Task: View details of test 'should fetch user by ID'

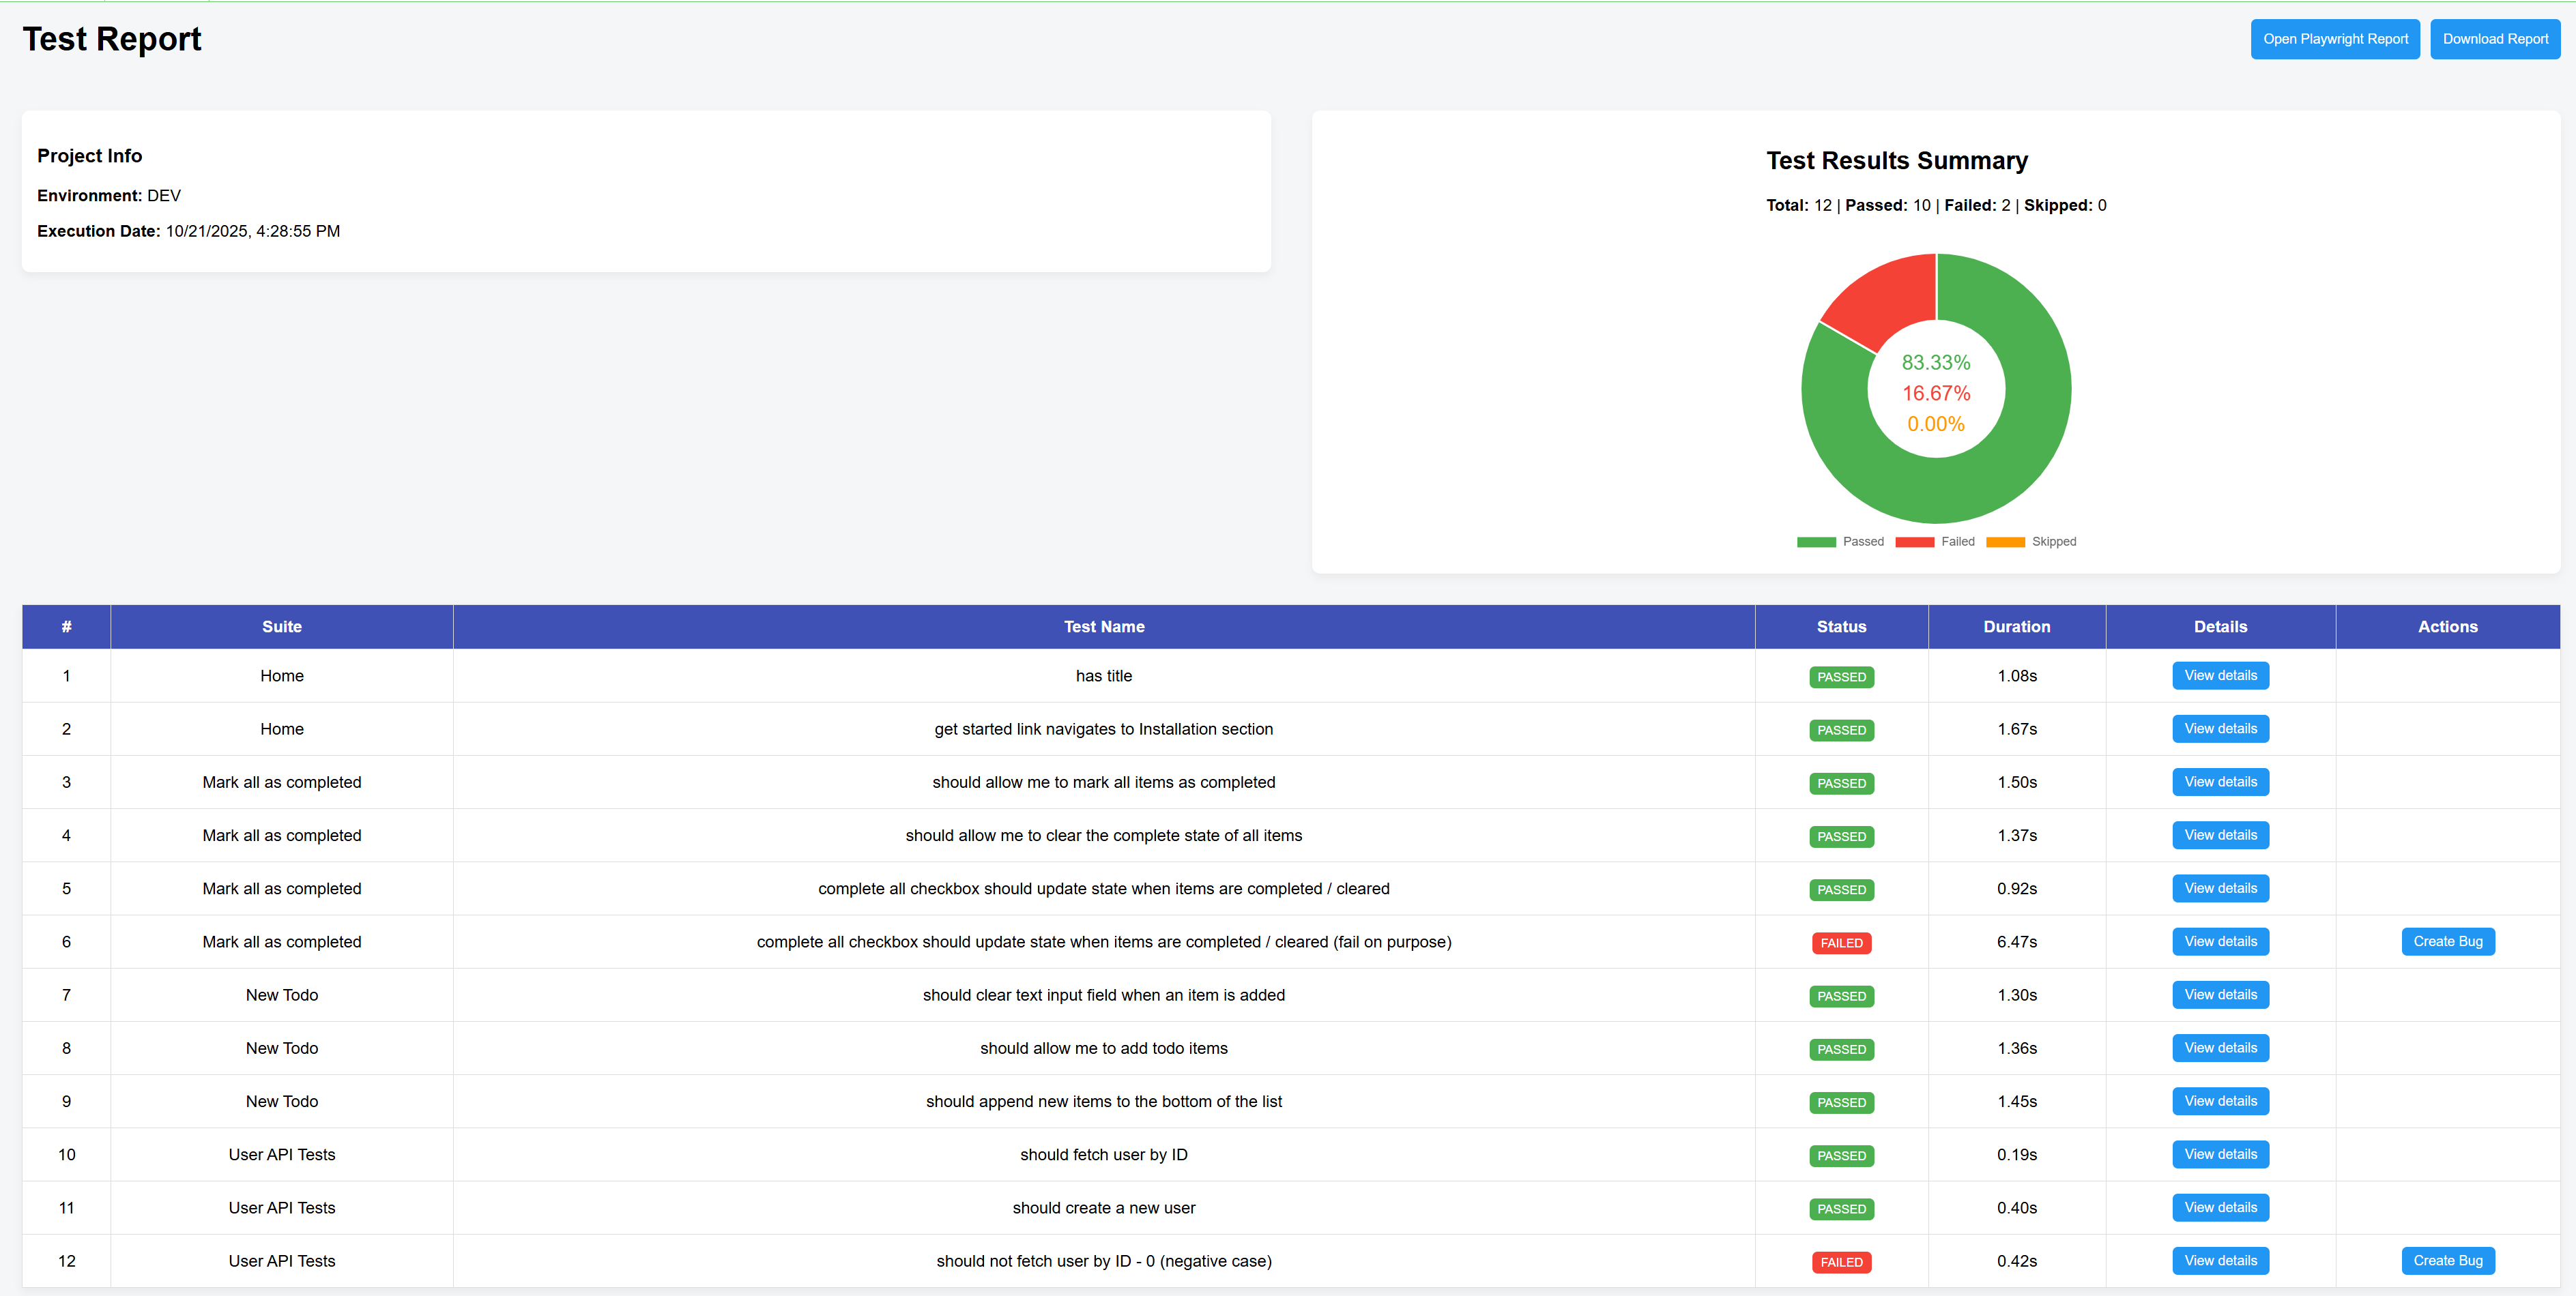Action: click(x=2220, y=1153)
